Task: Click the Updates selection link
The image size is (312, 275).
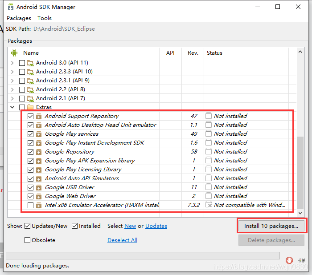Action: point(156,226)
